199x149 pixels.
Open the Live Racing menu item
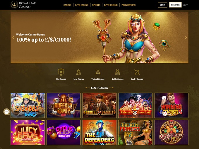coord(111,5)
